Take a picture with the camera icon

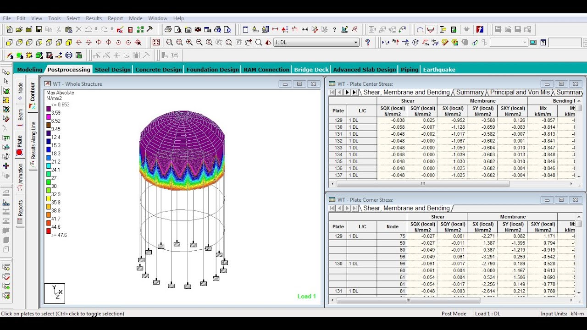coord(198,29)
